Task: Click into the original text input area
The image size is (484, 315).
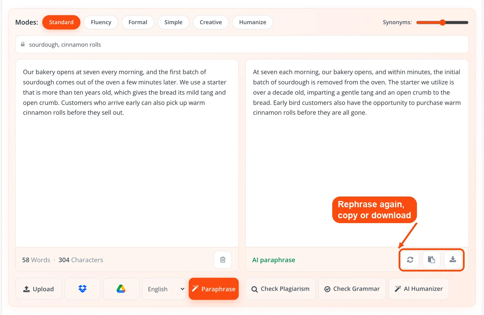Action: coord(127,153)
